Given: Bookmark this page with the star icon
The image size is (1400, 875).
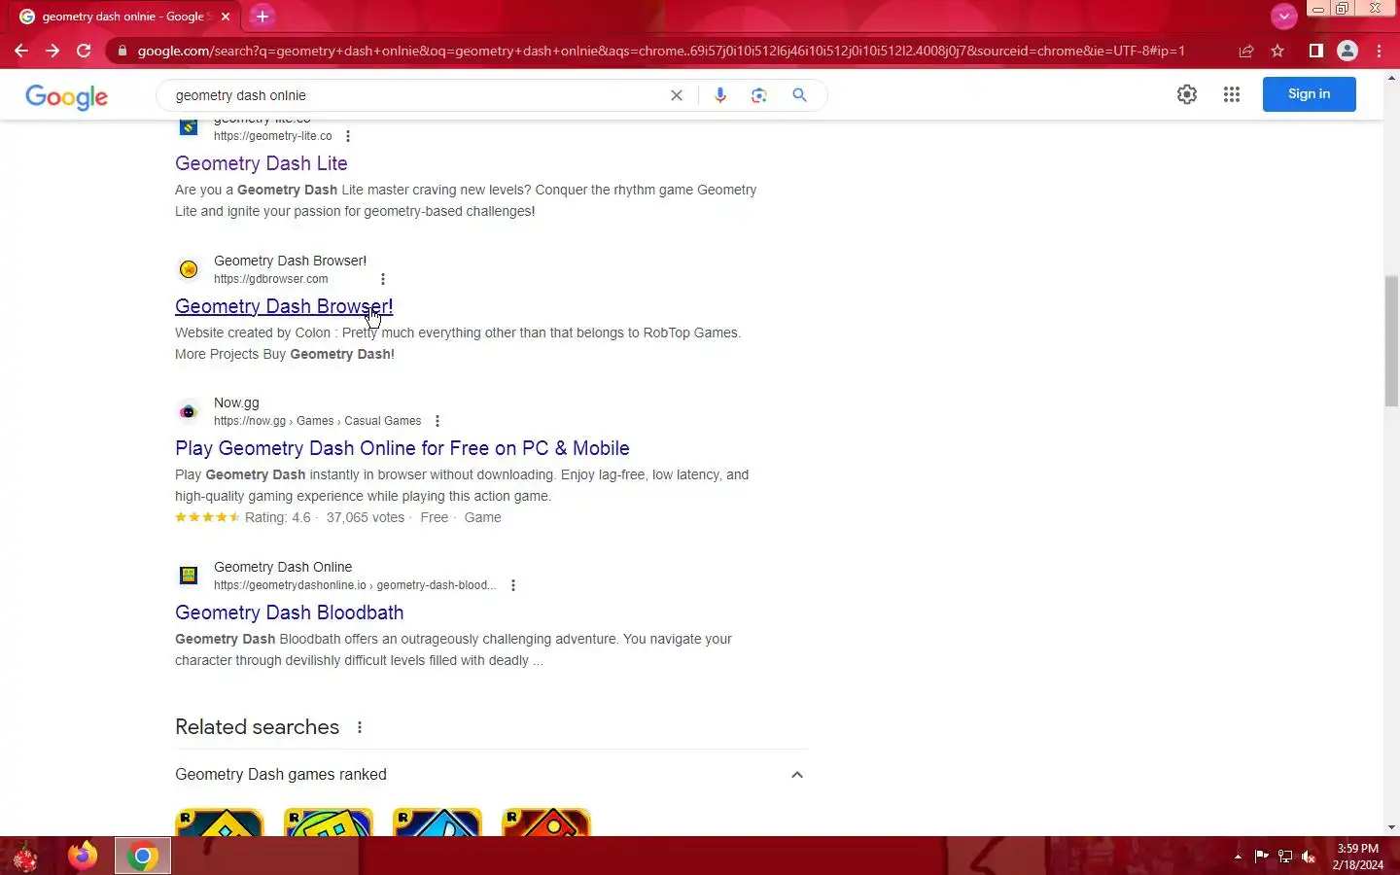Looking at the screenshot, I should click(1277, 51).
